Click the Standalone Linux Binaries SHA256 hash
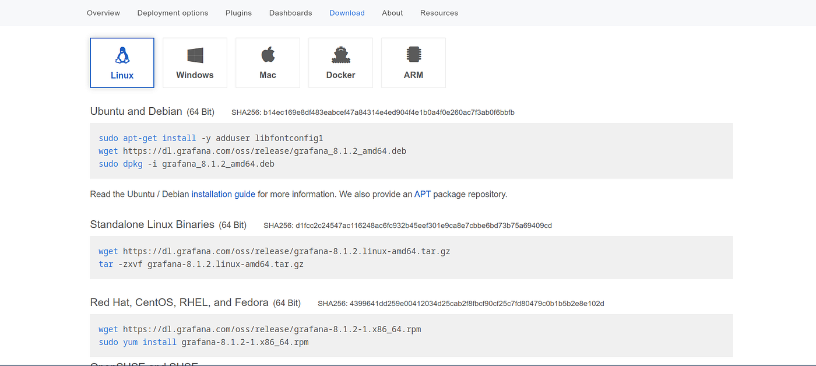The width and height of the screenshot is (816, 366). click(424, 225)
